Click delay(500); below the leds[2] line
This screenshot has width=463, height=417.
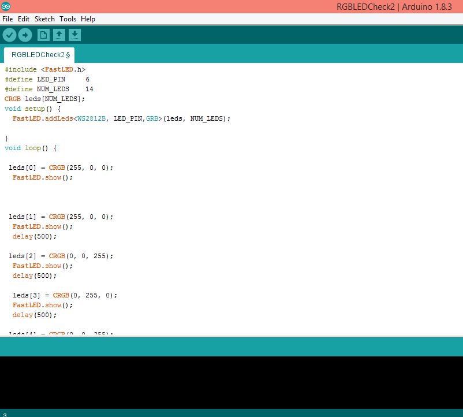(35, 275)
